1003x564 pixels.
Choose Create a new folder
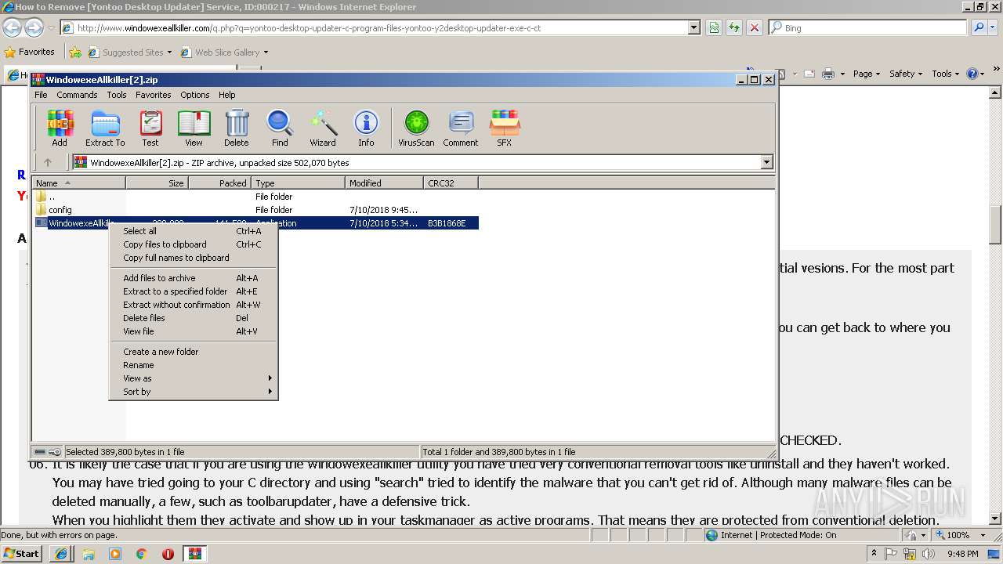click(193, 352)
